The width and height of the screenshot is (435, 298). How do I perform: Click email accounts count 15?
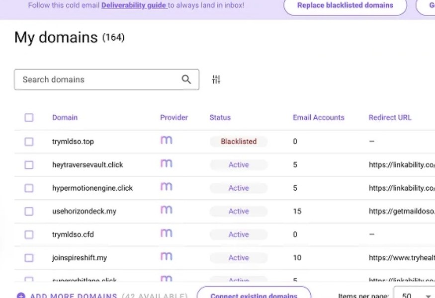[x=297, y=212]
